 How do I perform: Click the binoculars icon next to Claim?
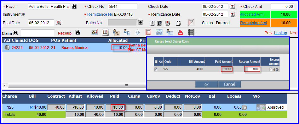[x=15, y=33]
